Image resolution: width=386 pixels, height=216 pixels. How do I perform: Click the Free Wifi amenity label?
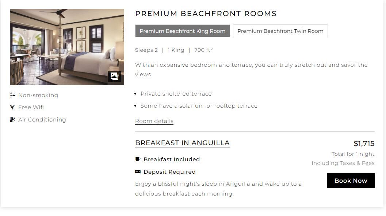(31, 107)
